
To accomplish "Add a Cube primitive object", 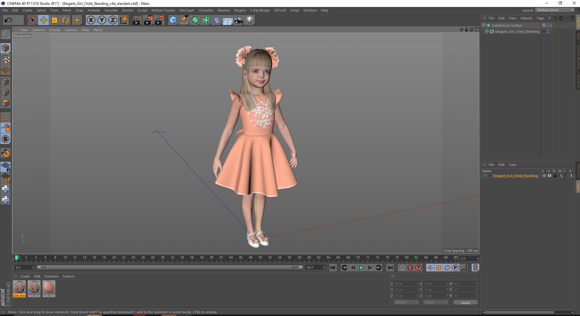I will (x=173, y=20).
